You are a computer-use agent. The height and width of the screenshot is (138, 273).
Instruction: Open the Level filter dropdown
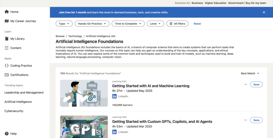point(155,24)
